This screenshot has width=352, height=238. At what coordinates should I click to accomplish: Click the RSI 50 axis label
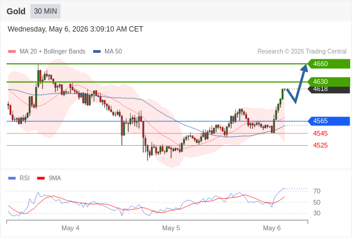(x=317, y=202)
